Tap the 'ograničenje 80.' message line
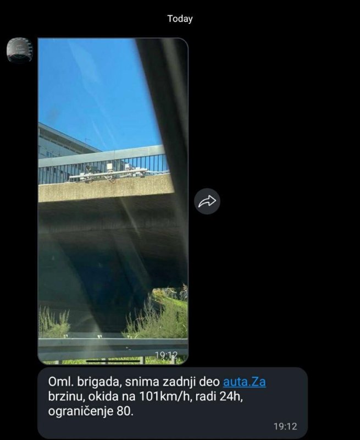Screen dimensions: 360x440 click(91, 411)
